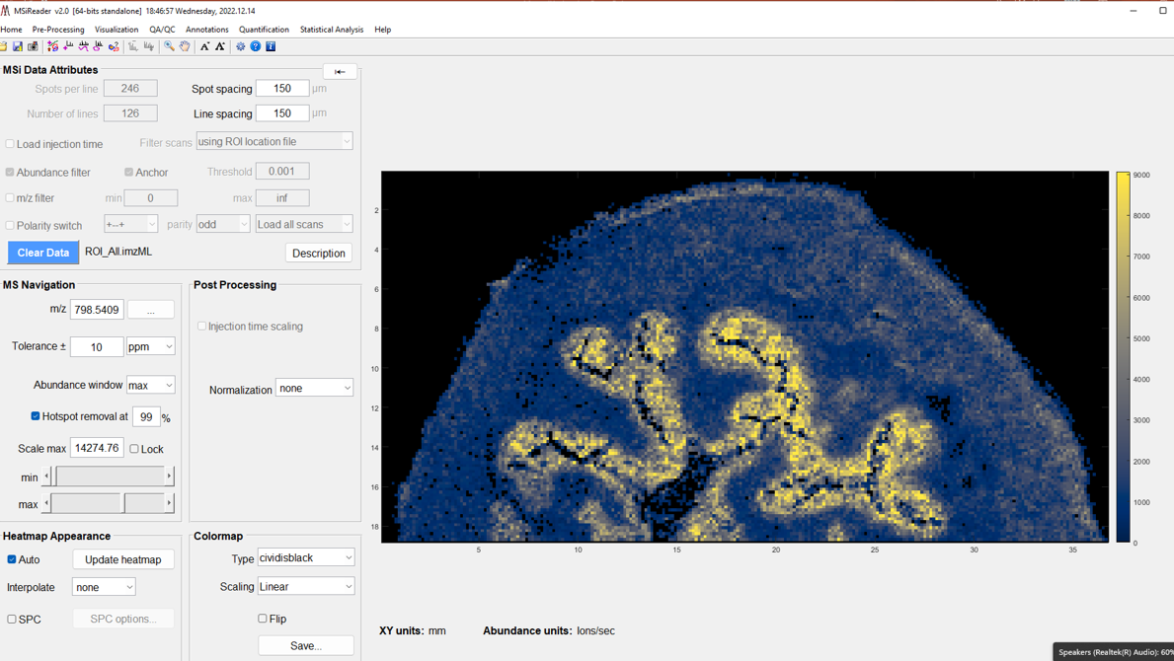The height and width of the screenshot is (661, 1174).
Task: Click the blue question mark help icon
Action: tap(256, 46)
